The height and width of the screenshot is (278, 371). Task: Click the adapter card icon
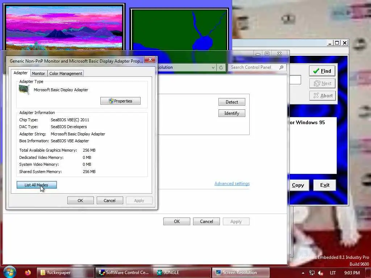(x=24, y=90)
